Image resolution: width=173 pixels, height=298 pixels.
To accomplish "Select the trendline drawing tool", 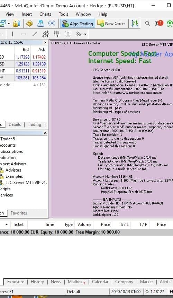I will coord(35,34).
